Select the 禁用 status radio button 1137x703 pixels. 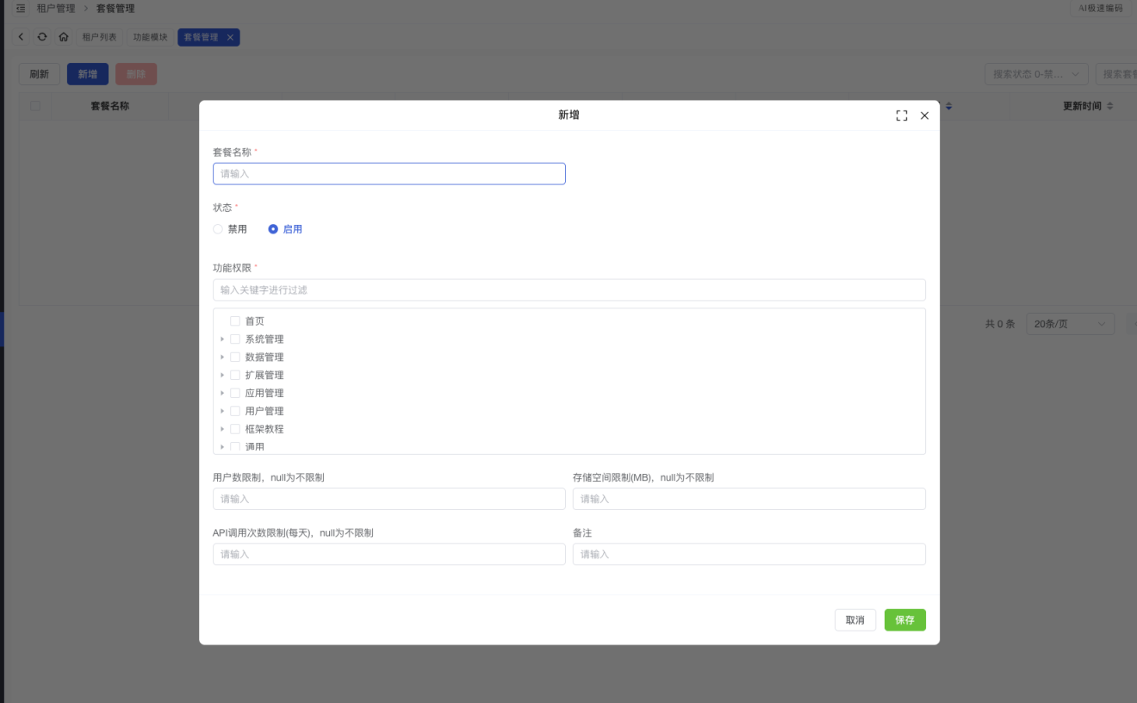[x=218, y=229]
